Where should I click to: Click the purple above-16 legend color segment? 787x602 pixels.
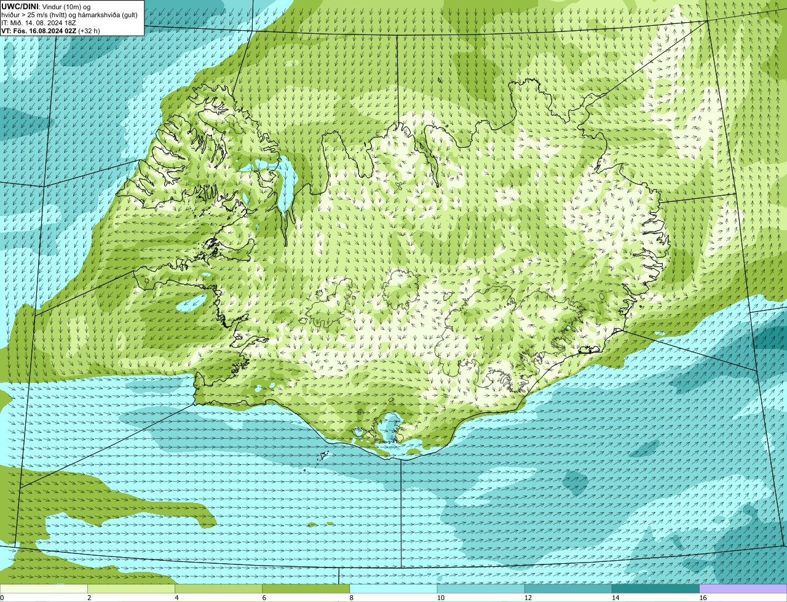(x=743, y=588)
